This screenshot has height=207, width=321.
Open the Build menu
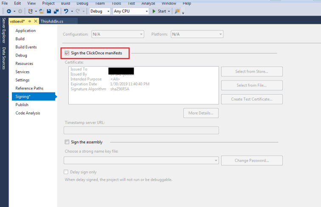click(65, 3)
